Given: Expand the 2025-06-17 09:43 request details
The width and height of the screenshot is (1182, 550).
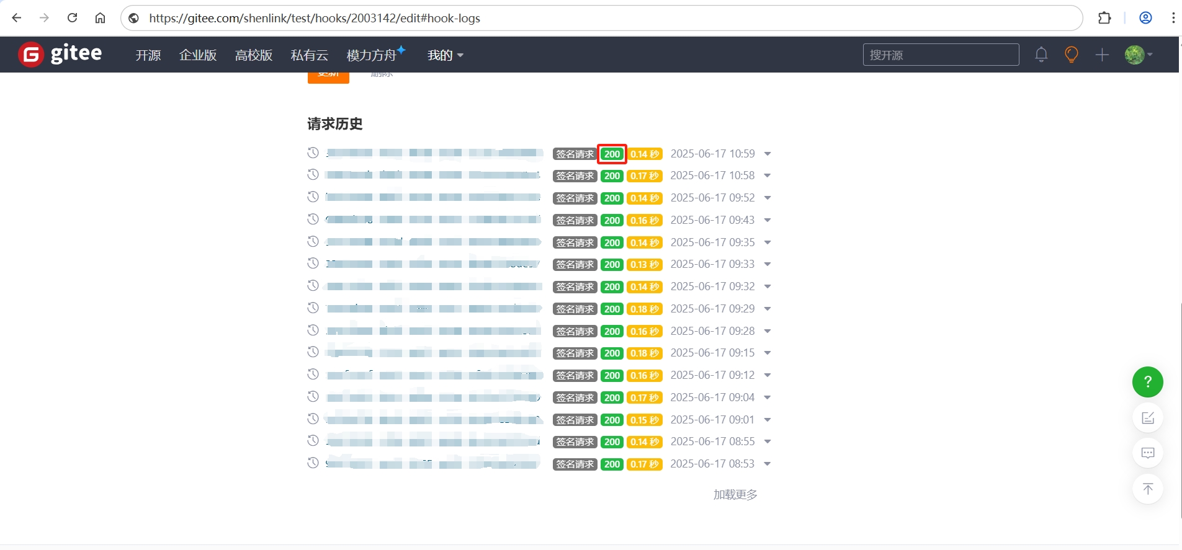Looking at the screenshot, I should tap(768, 221).
